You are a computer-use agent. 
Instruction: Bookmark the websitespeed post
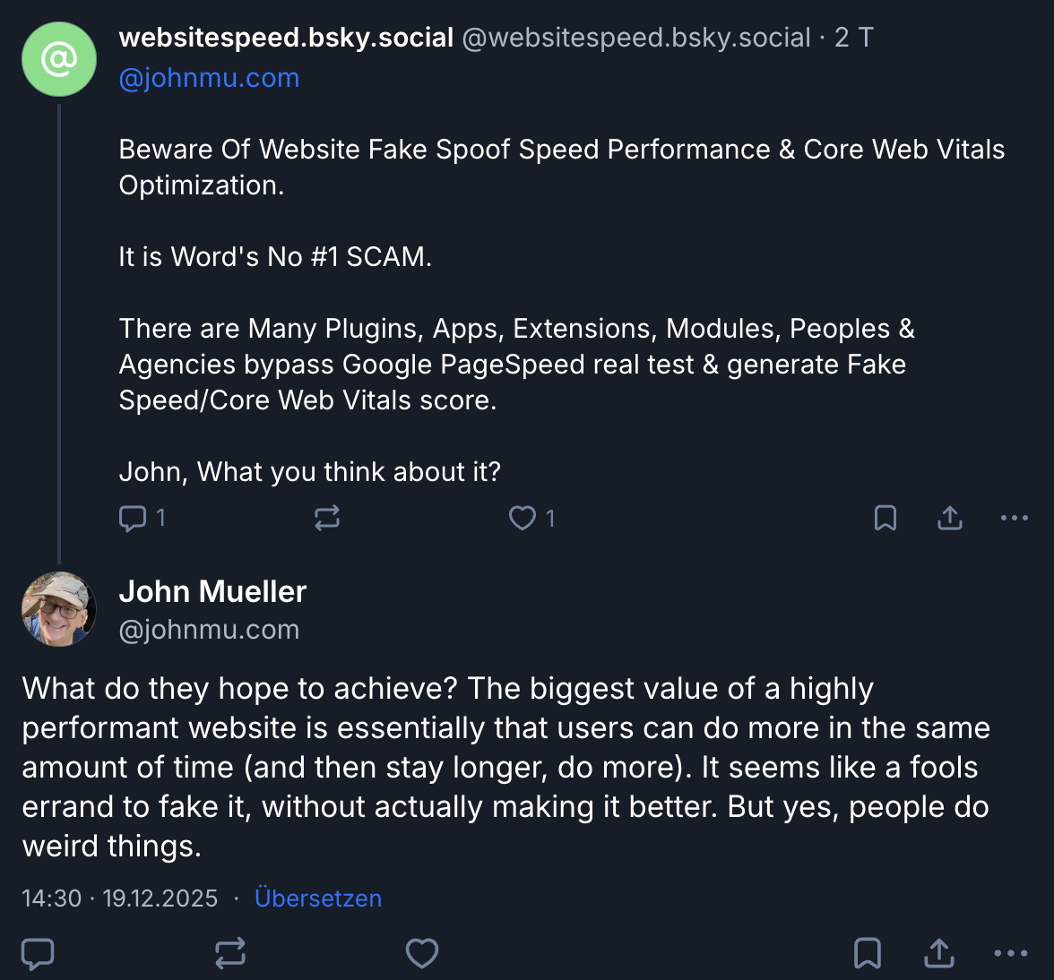coord(885,518)
